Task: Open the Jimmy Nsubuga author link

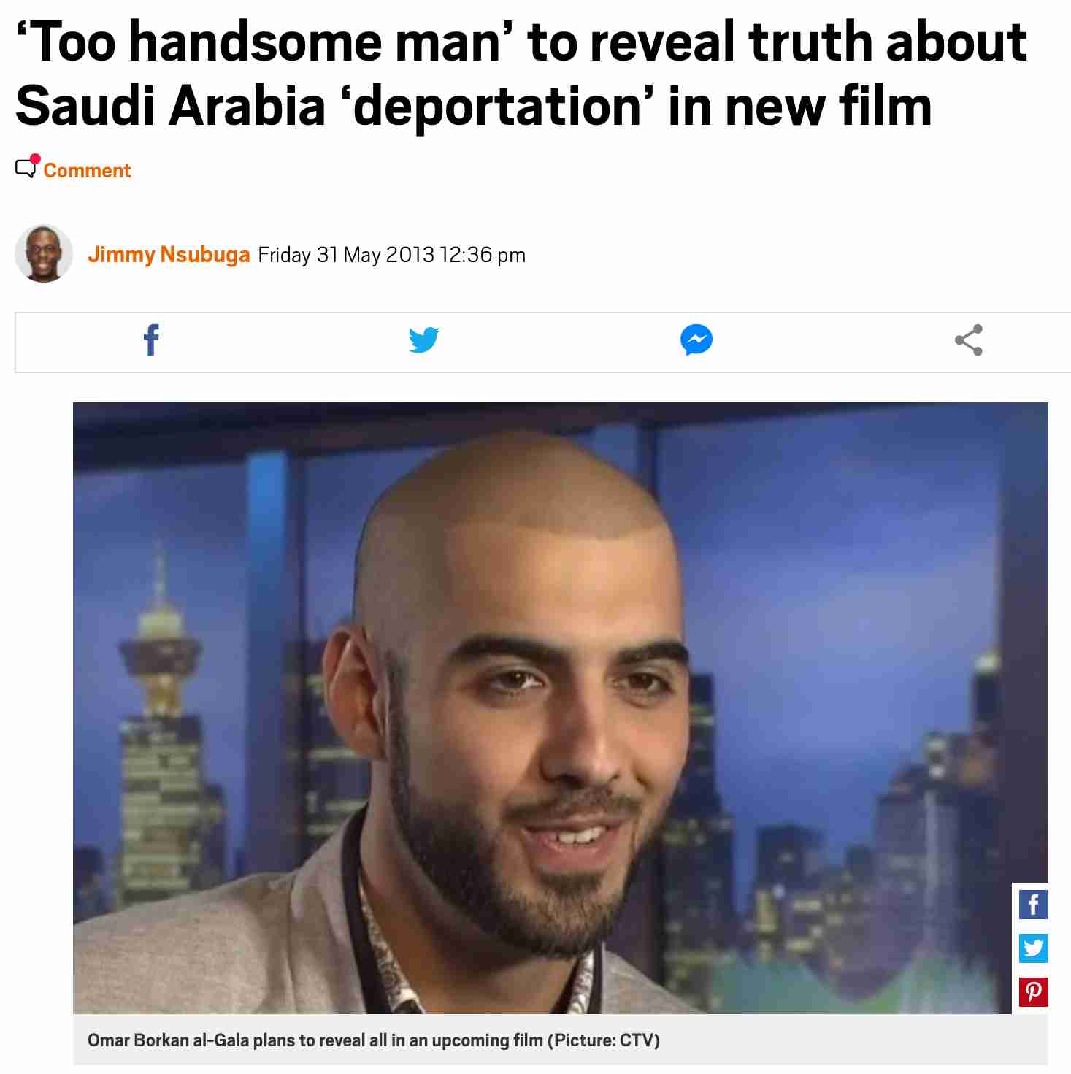Action: pos(169,255)
